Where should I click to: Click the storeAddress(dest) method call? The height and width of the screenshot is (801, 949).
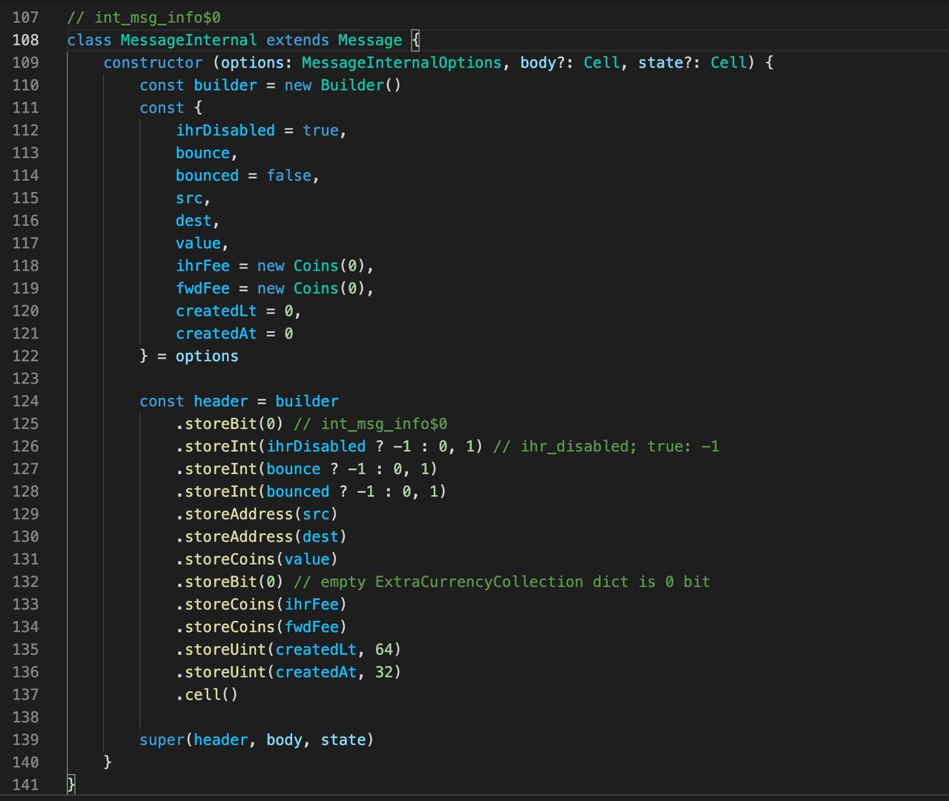[261, 536]
